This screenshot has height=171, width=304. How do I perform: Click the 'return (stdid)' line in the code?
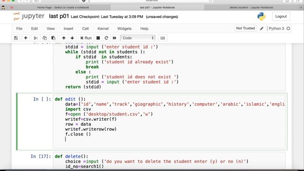(83, 87)
